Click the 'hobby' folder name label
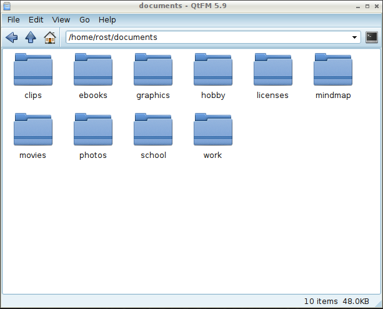 (213, 96)
